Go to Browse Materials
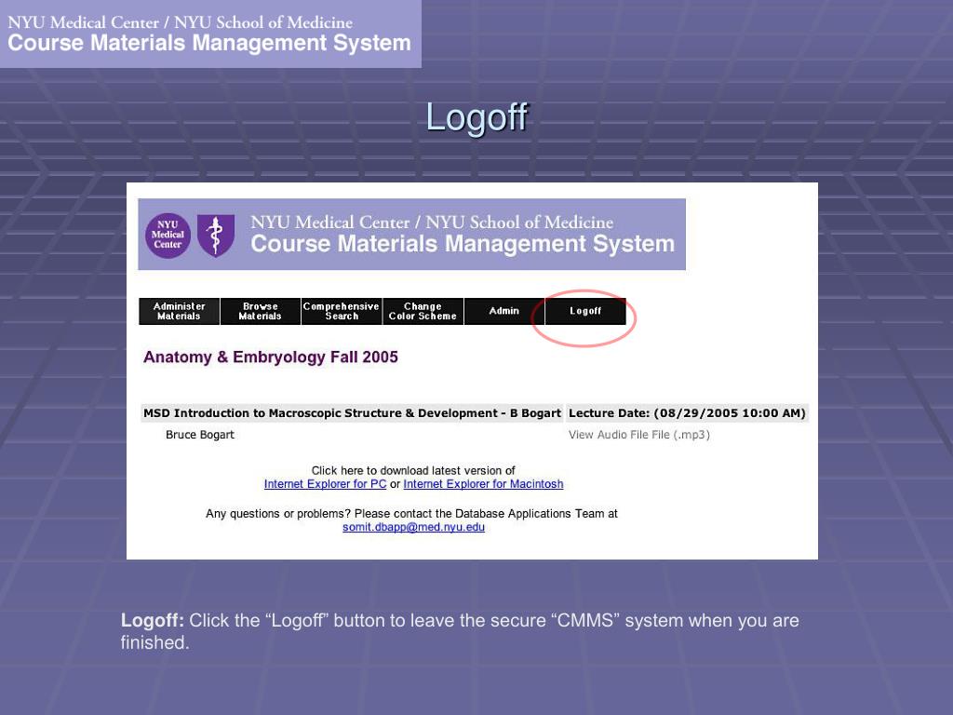Viewport: 953px width, 715px height. tap(261, 311)
